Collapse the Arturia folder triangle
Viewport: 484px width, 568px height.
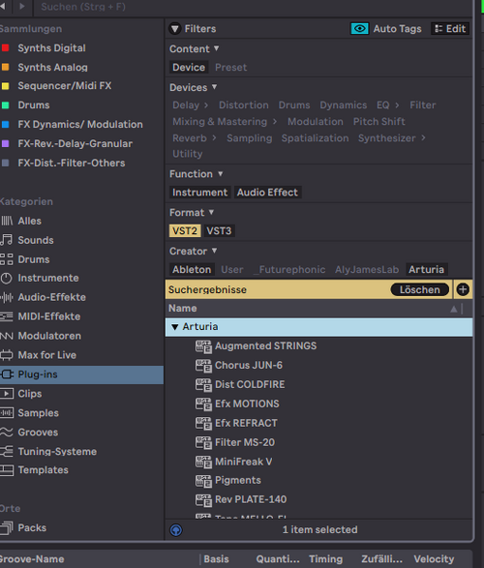[x=175, y=327]
